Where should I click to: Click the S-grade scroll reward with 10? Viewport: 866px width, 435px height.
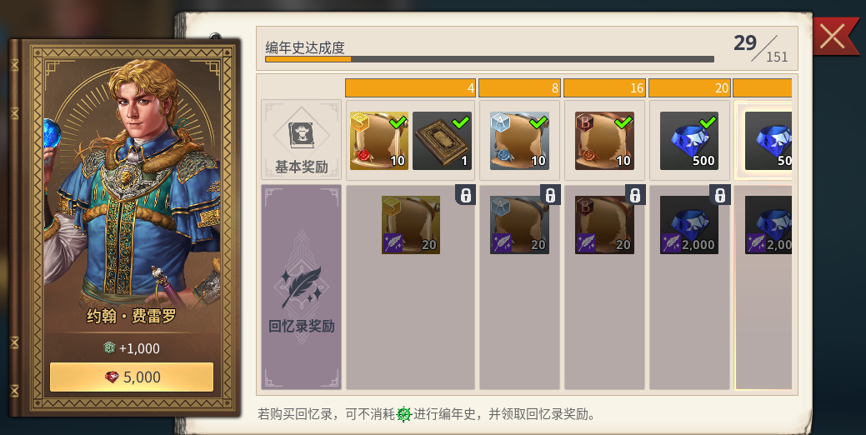pos(379,141)
